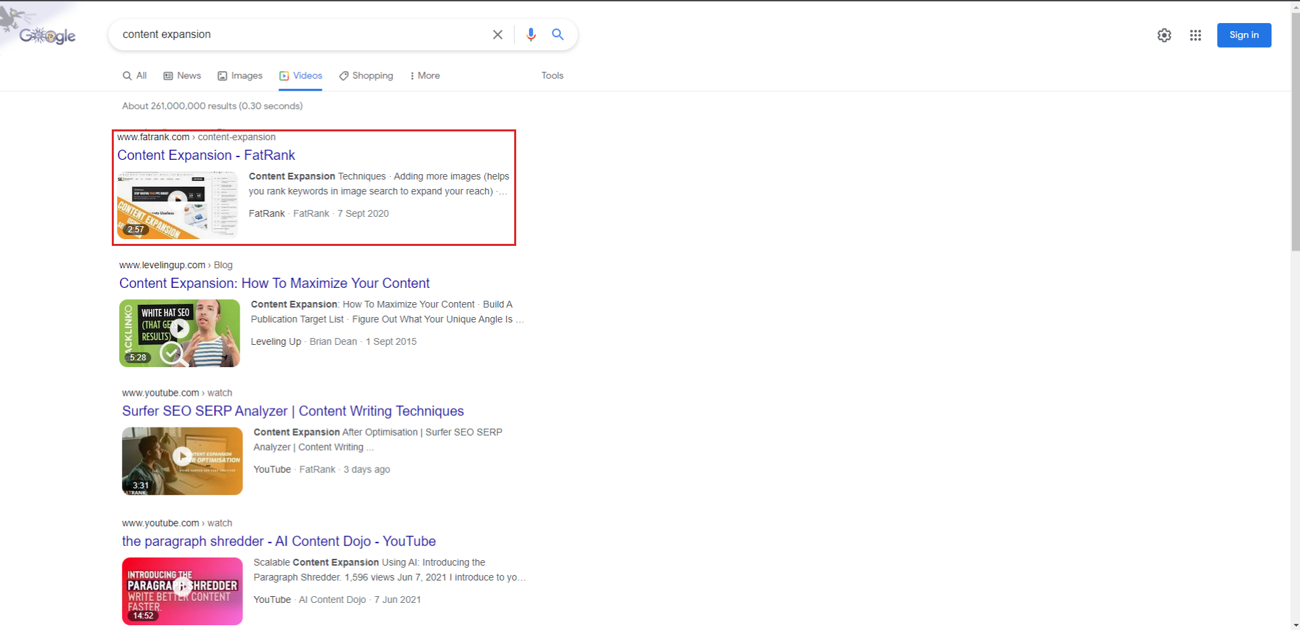Open the Tools filter options
Viewport: 1300px width, 630px height.
552,76
